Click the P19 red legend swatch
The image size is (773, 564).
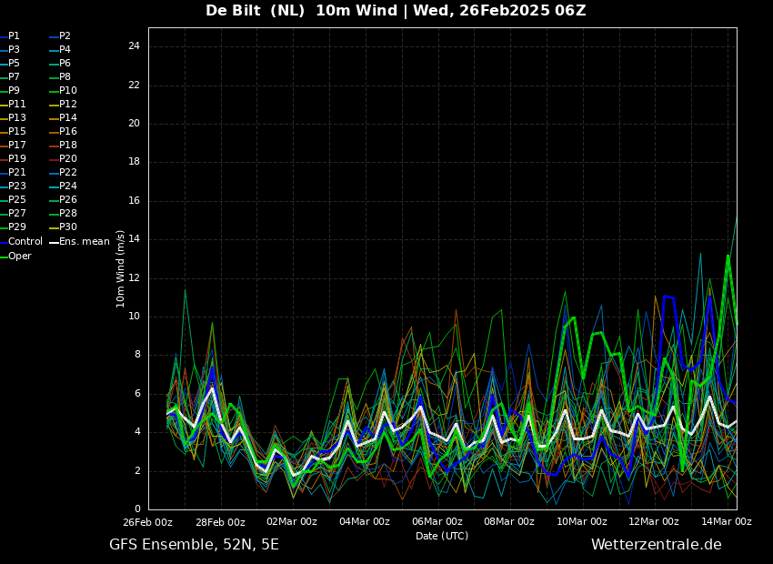pos(4,159)
